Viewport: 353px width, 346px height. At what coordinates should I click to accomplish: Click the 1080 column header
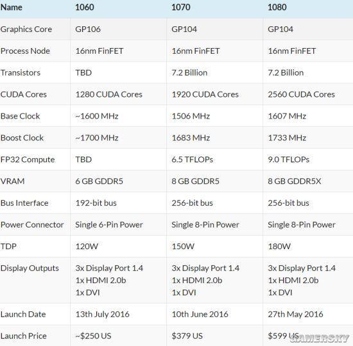(277, 7)
